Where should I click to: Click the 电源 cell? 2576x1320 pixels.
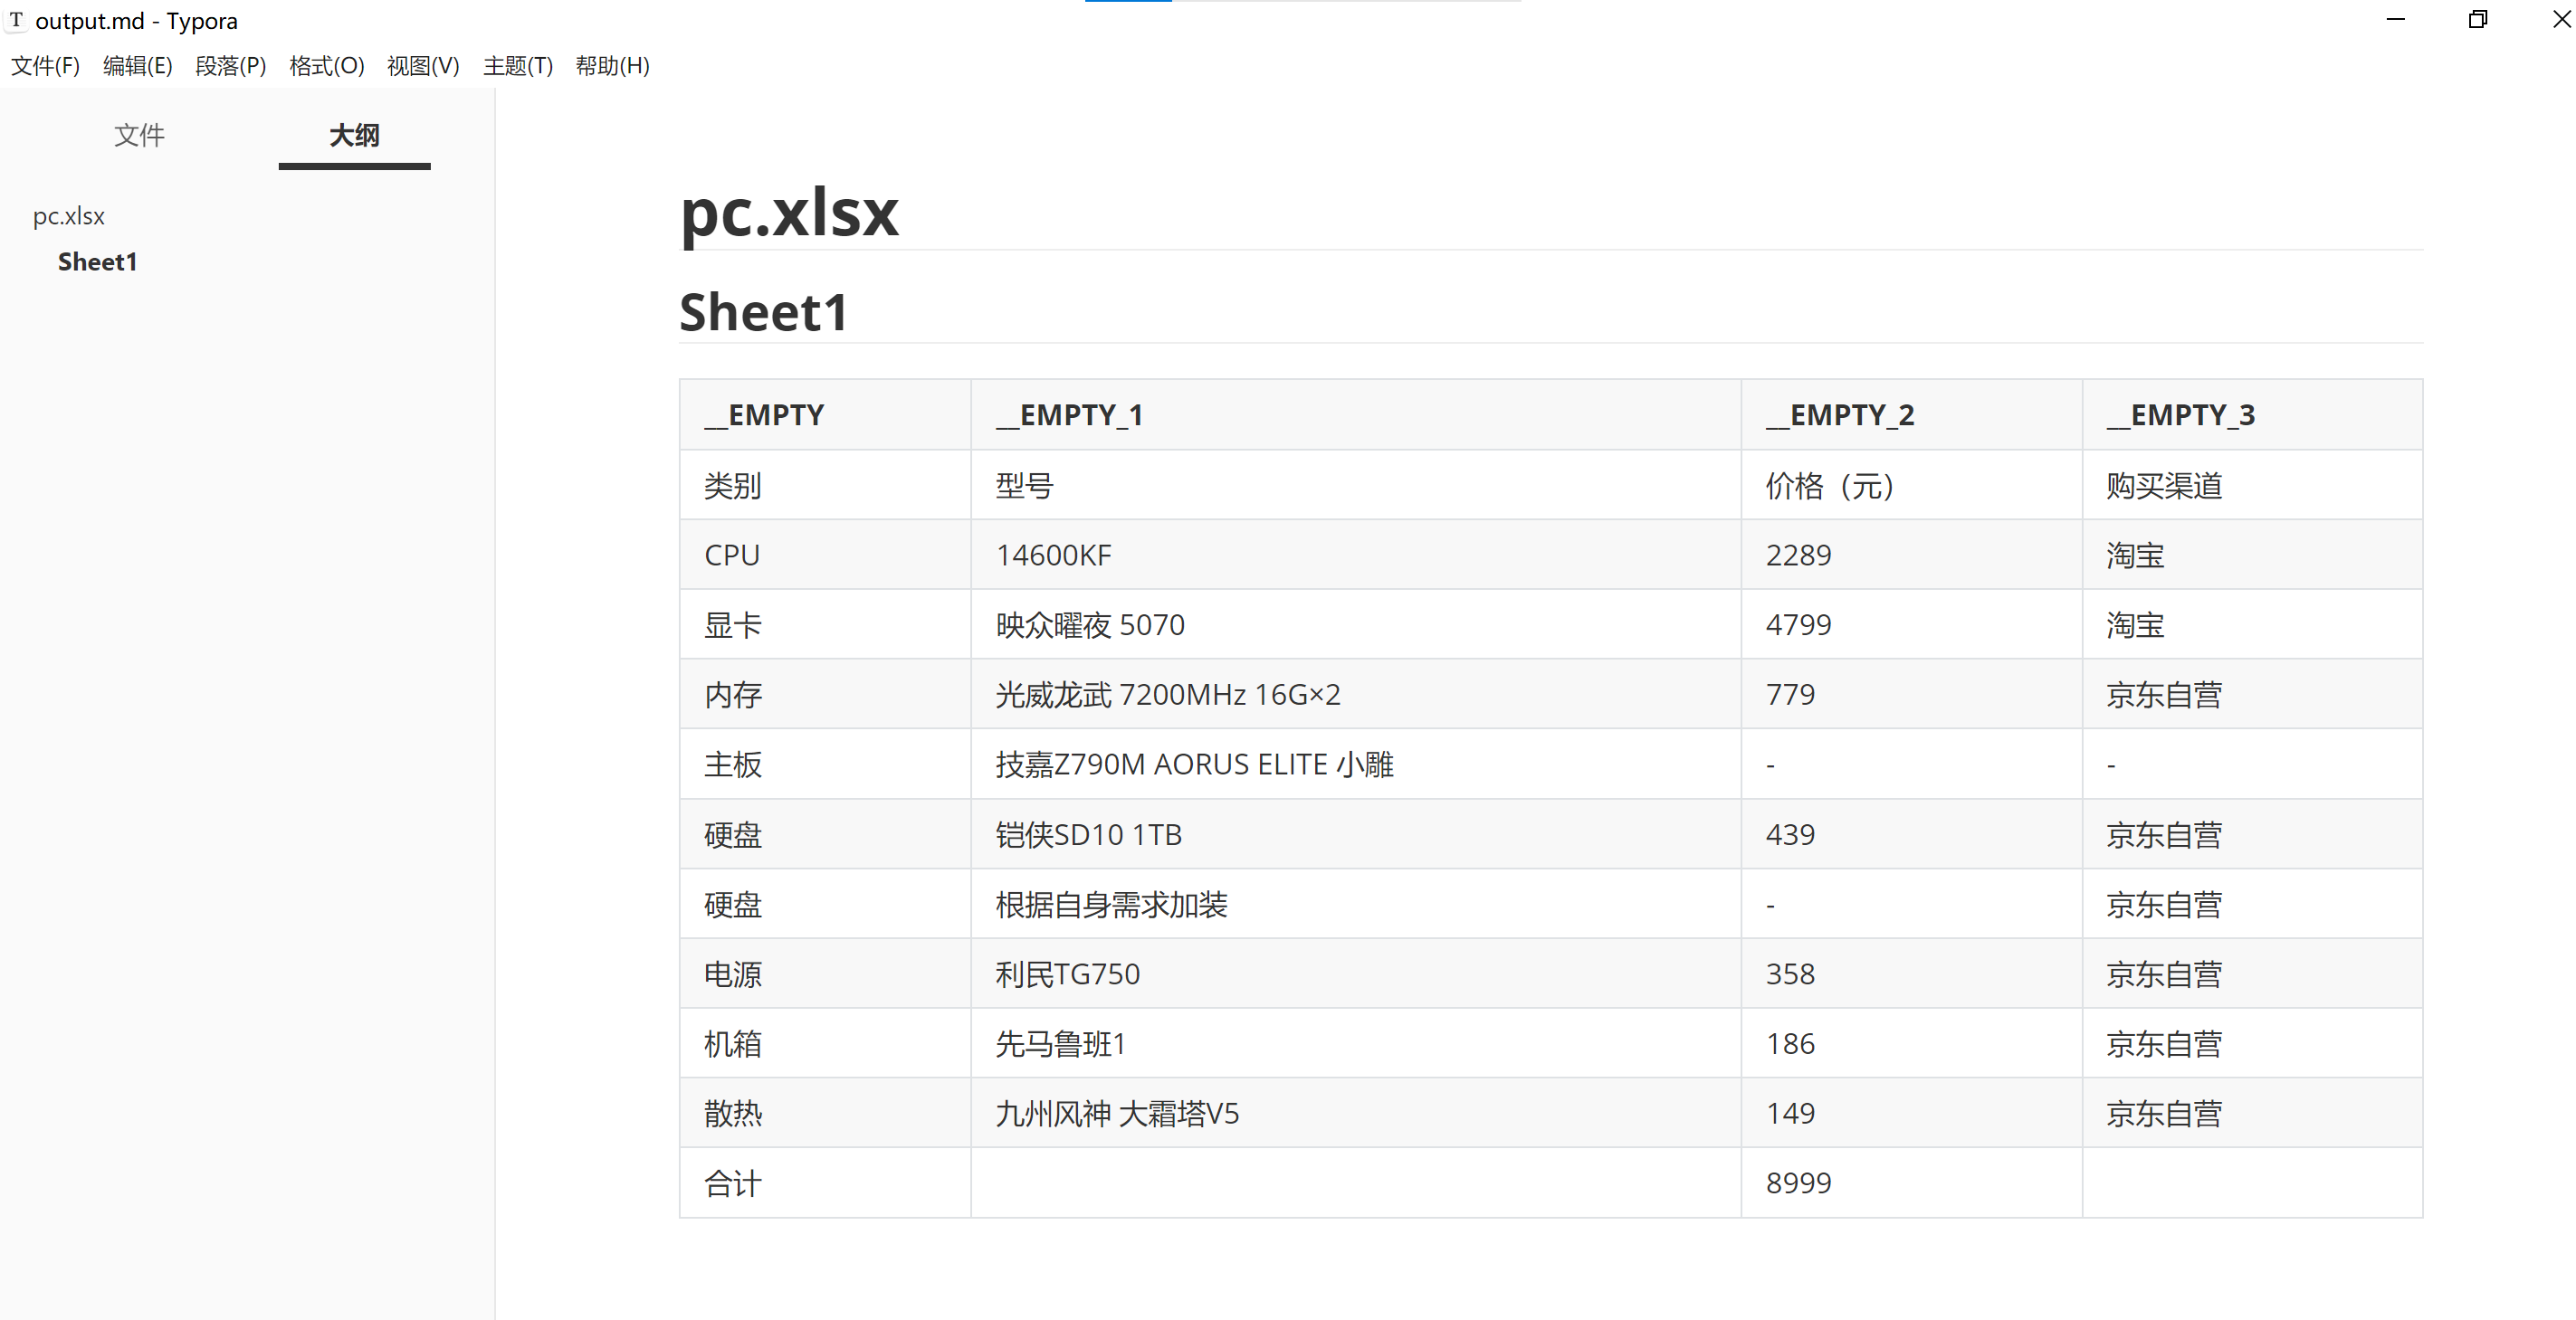click(826, 973)
